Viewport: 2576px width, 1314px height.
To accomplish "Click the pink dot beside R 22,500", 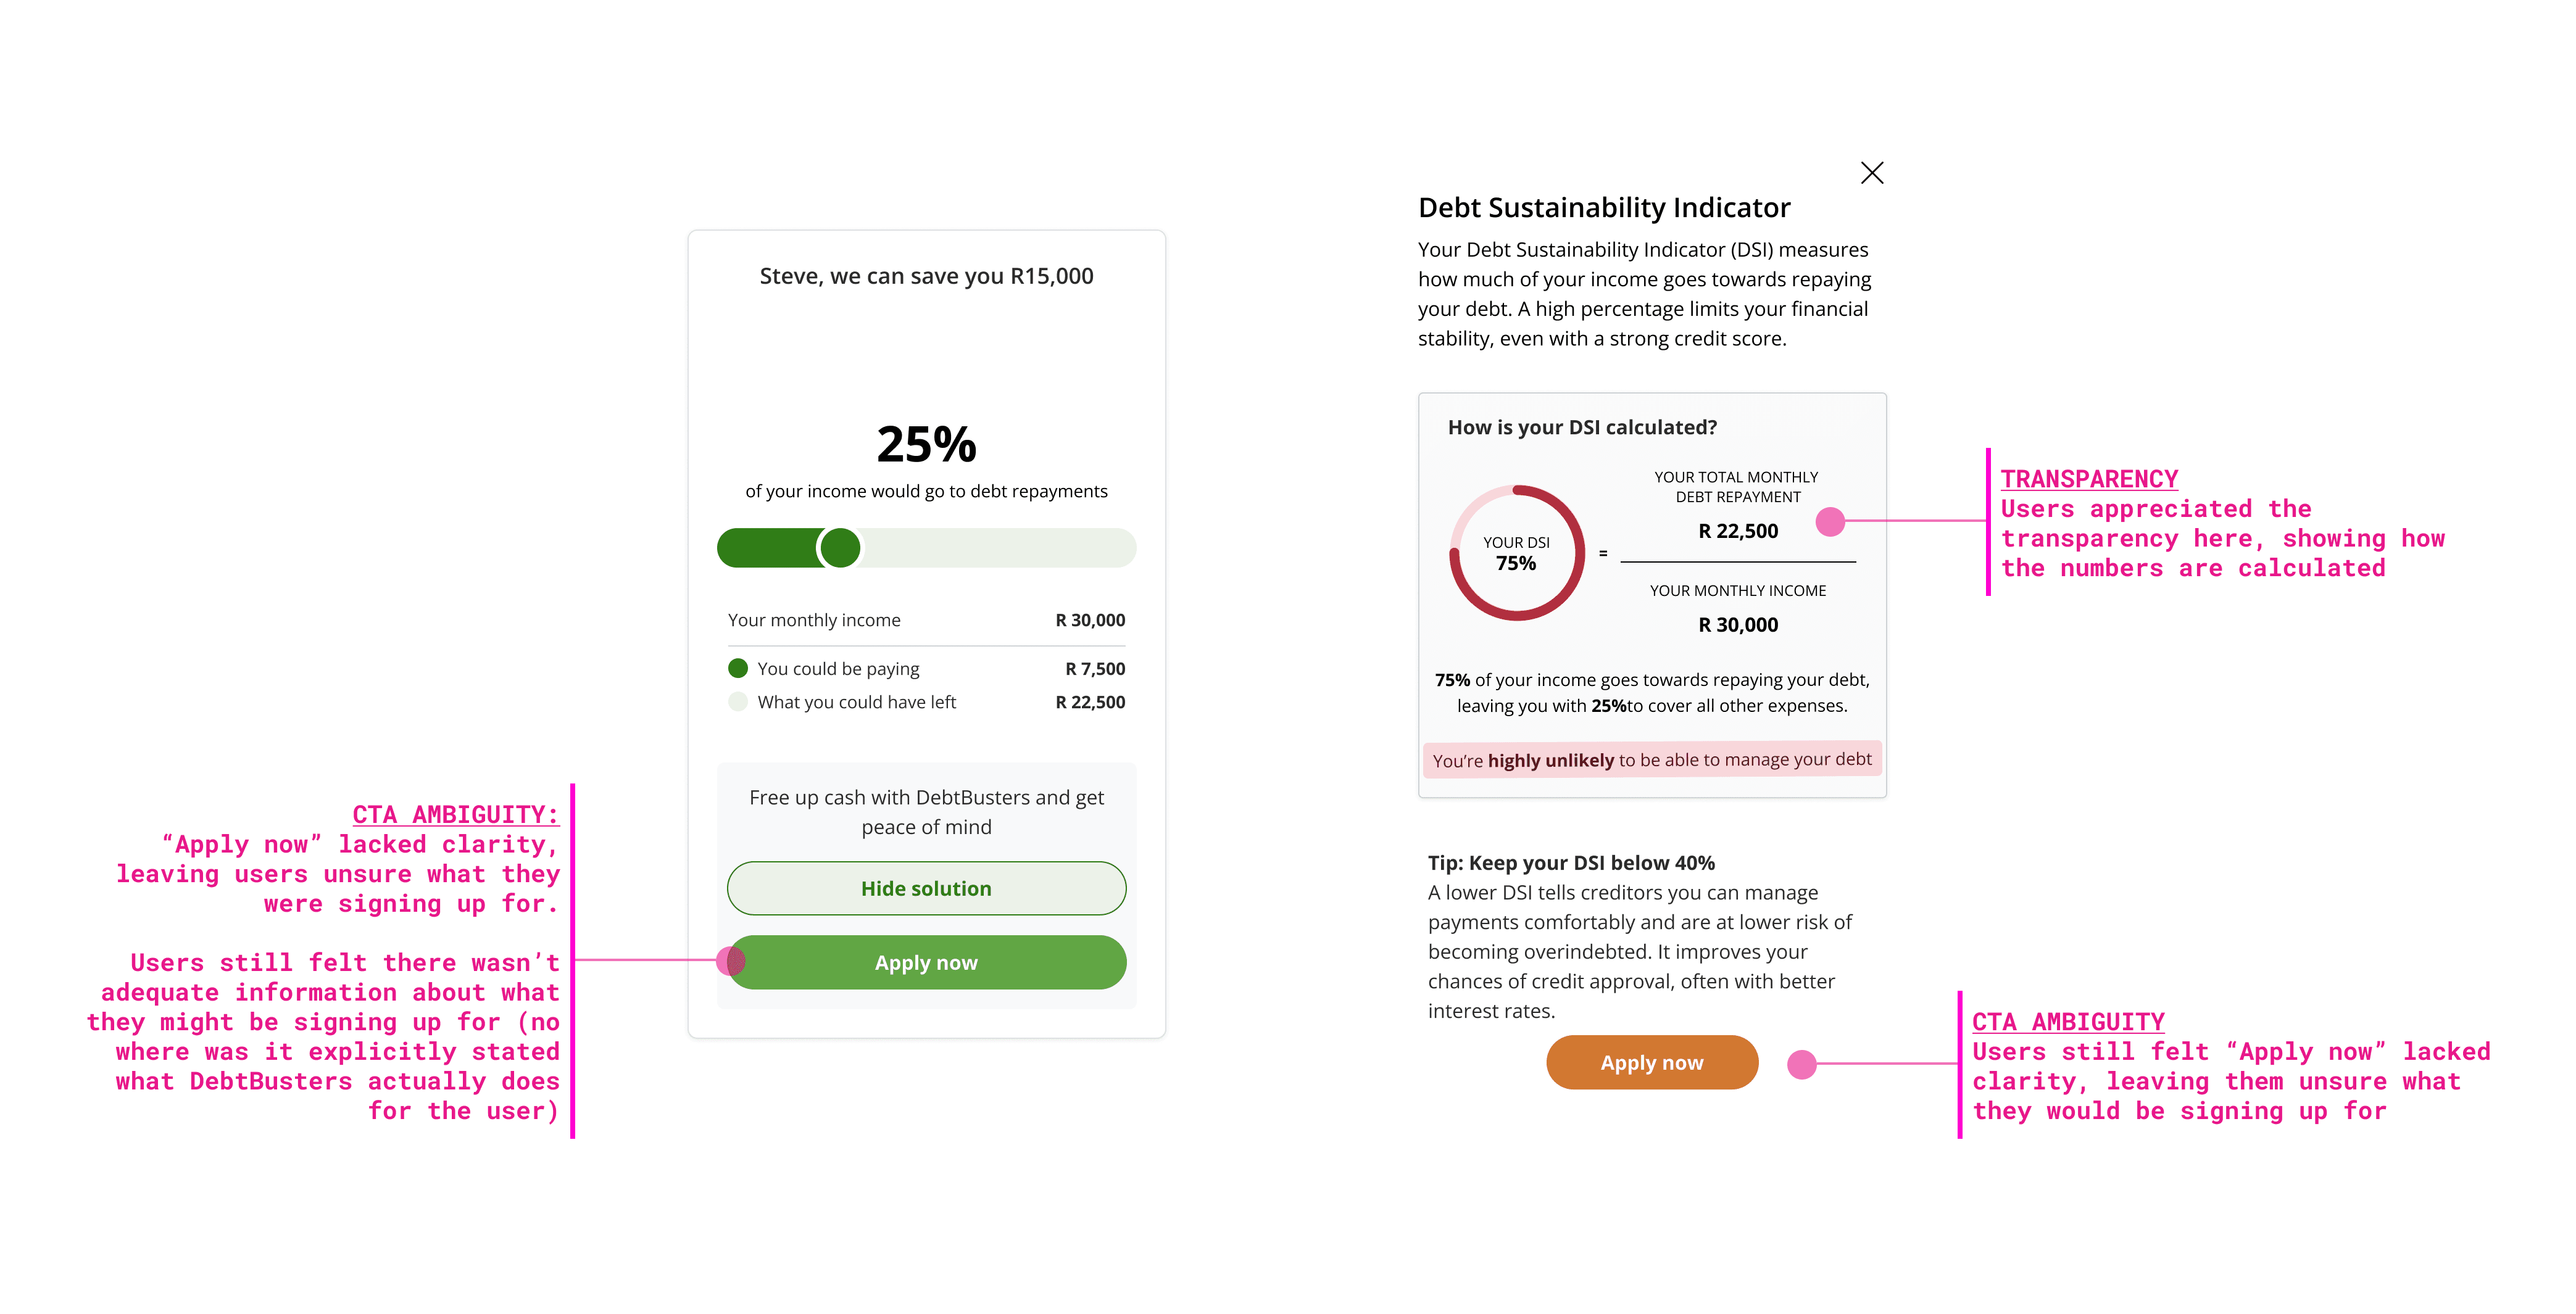I will 1829,521.
